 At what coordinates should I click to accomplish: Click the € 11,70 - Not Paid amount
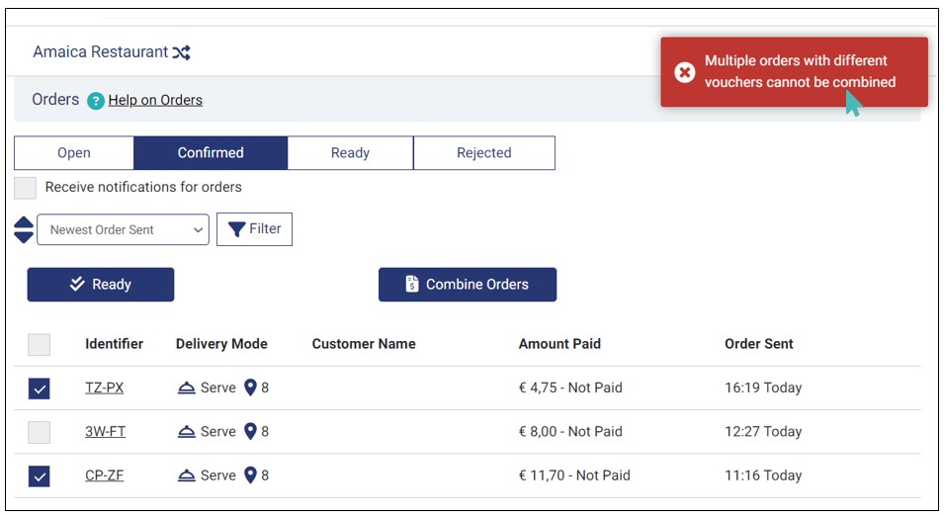point(574,475)
